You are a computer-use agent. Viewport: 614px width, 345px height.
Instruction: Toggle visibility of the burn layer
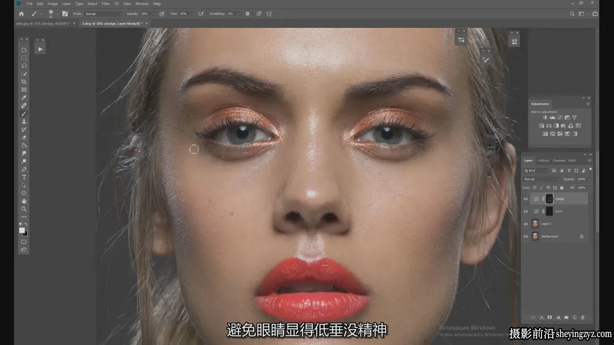tap(526, 211)
